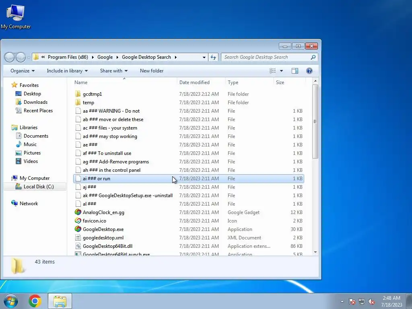Image resolution: width=412 pixels, height=309 pixels.
Task: Expand view options dropdown arrow
Action: 281,71
